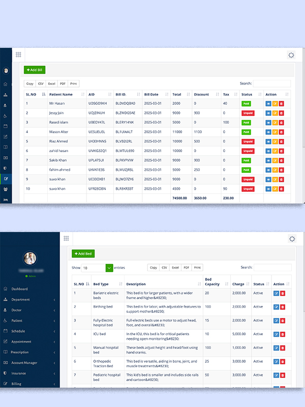Expand the Department sidebar menu
This screenshot has width=305, height=407.
pos(29,300)
